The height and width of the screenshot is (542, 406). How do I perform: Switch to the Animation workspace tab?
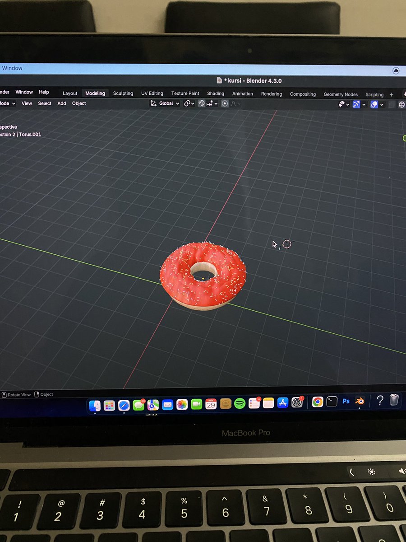243,94
